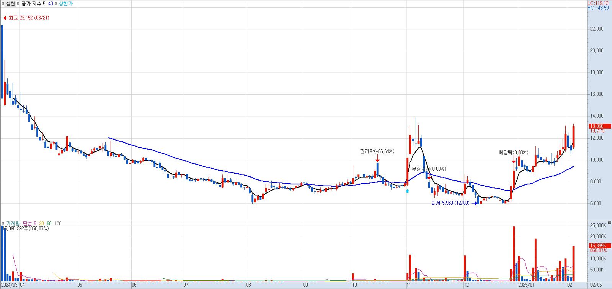Click the 06 month label on date axis
The width and height of the screenshot is (612, 289).
pos(134,285)
